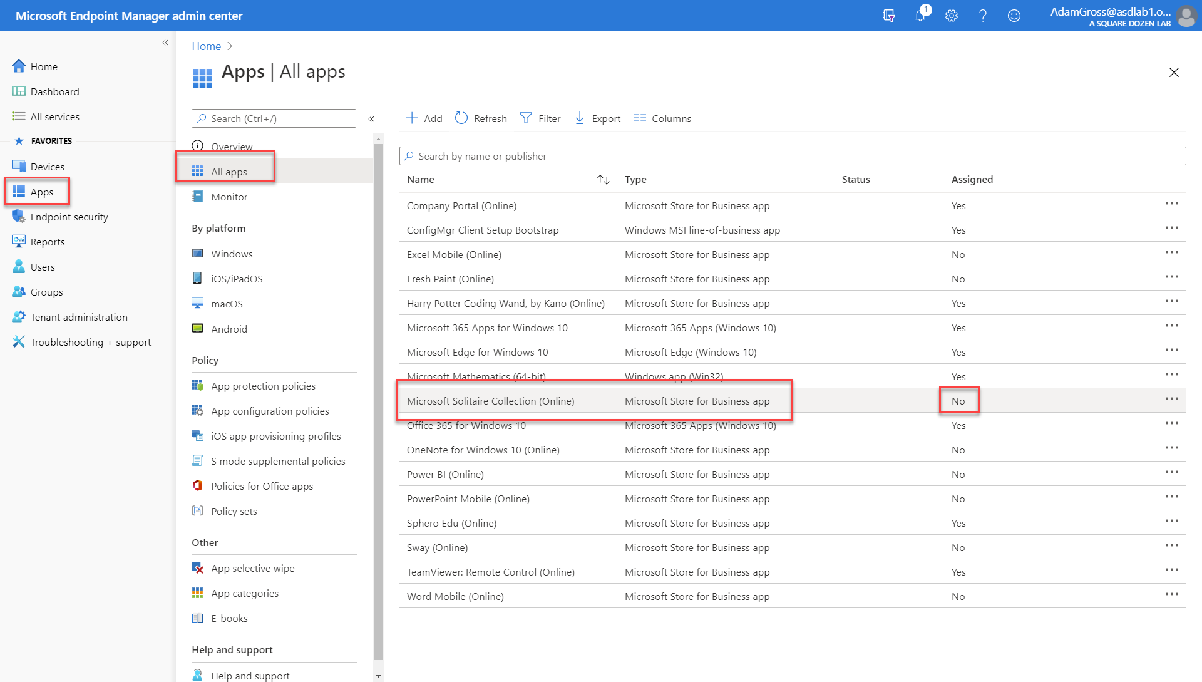Open the settings gear in header

[952, 16]
